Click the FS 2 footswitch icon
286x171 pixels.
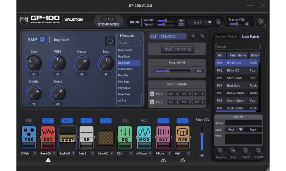click(152, 102)
